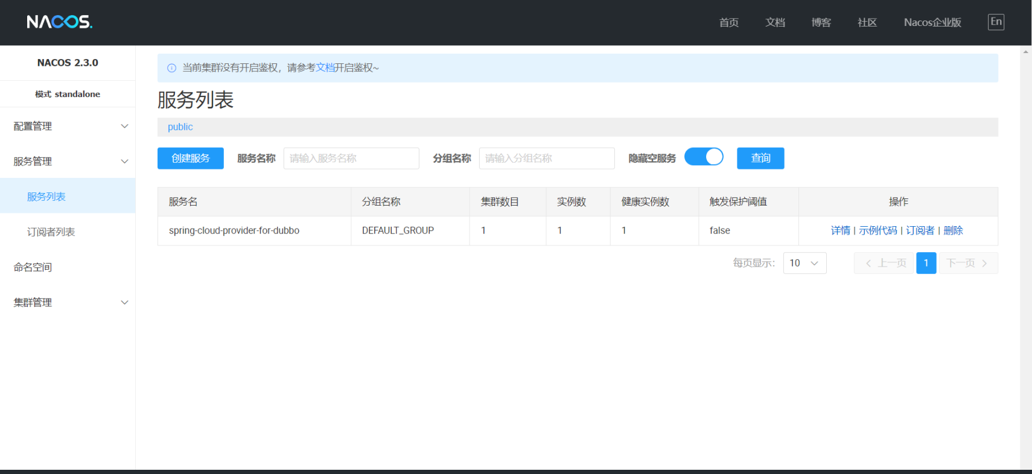The width and height of the screenshot is (1032, 474).
Task: Open the 订阅者列表 menu item
Action: coord(51,232)
